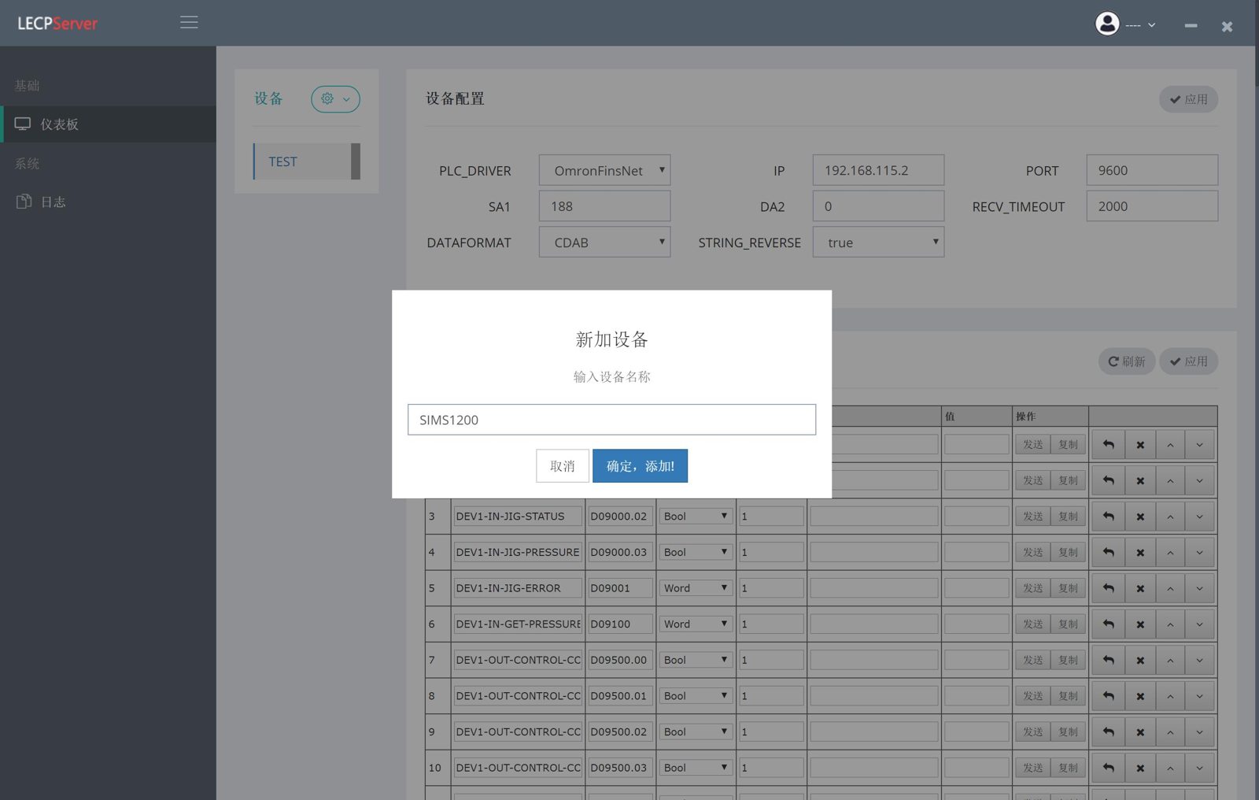This screenshot has width=1259, height=800.
Task: Click the 刷新 refresh button
Action: click(1127, 361)
